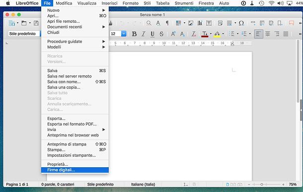The height and width of the screenshot is (192, 303).
Task: Open the font size dropdown
Action: pyautogui.click(x=124, y=34)
